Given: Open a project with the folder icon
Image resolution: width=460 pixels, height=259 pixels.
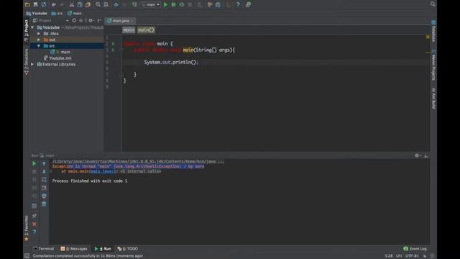Looking at the screenshot, I should pyautogui.click(x=27, y=5).
